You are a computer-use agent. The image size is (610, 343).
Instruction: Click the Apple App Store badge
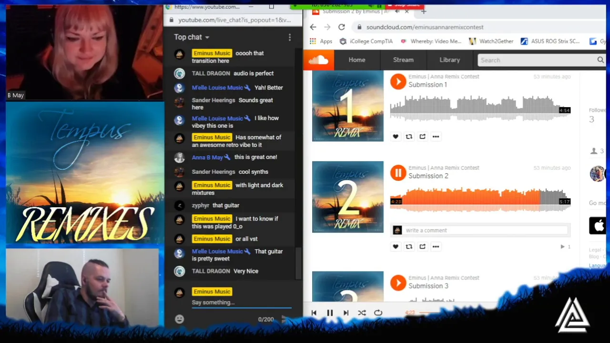(598, 225)
